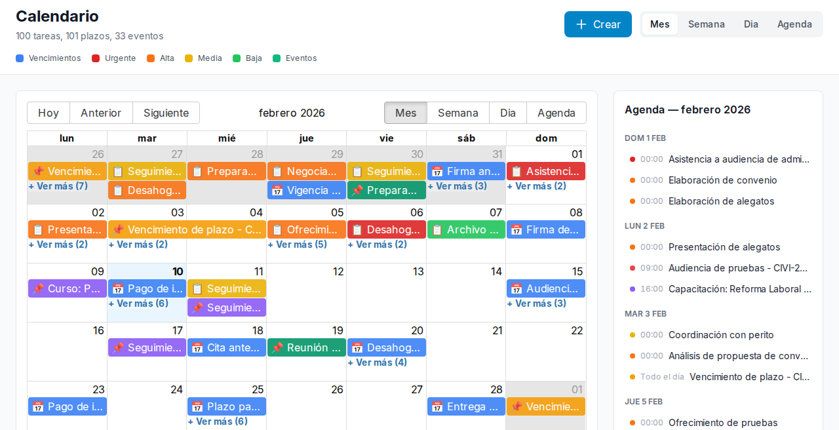The height and width of the screenshot is (430, 839).
Task: Select Mes tab in top header
Action: (660, 24)
